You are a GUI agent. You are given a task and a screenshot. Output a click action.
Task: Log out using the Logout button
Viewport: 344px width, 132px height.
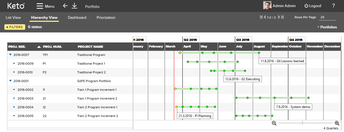pos(313,6)
